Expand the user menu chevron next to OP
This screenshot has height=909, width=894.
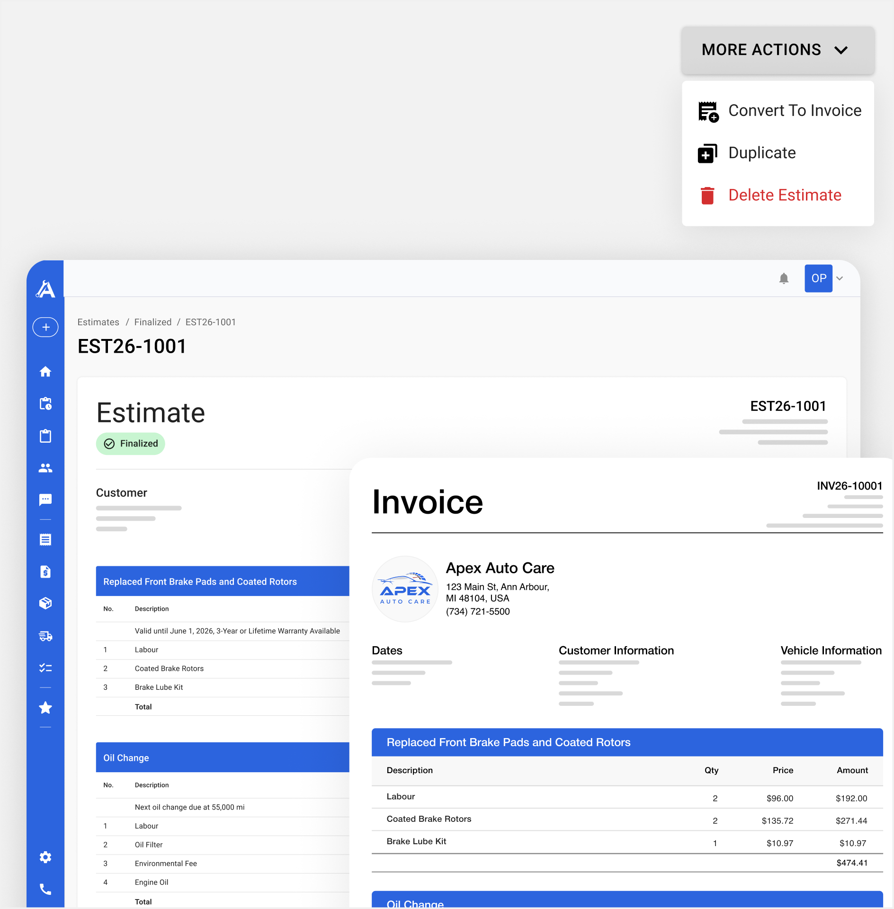[840, 278]
